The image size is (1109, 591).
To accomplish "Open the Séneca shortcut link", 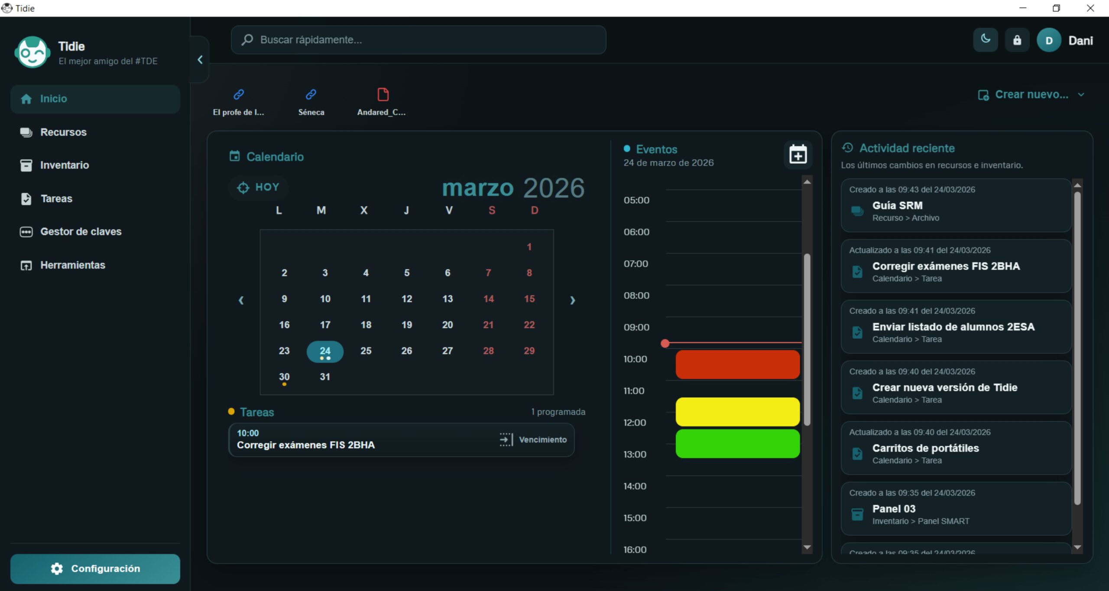I will tap(311, 102).
